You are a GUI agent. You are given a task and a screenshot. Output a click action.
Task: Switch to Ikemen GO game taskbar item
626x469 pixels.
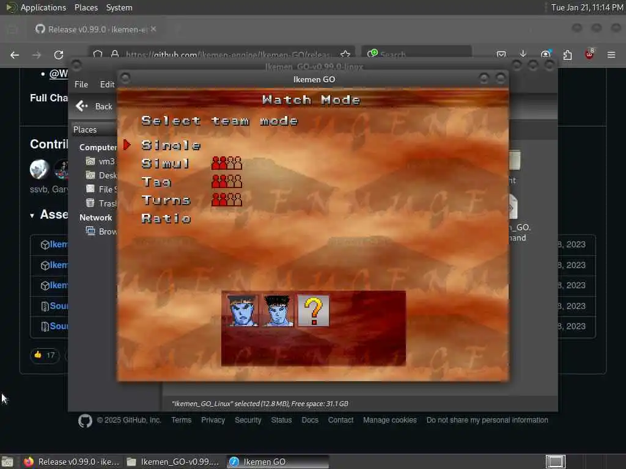[278, 462]
